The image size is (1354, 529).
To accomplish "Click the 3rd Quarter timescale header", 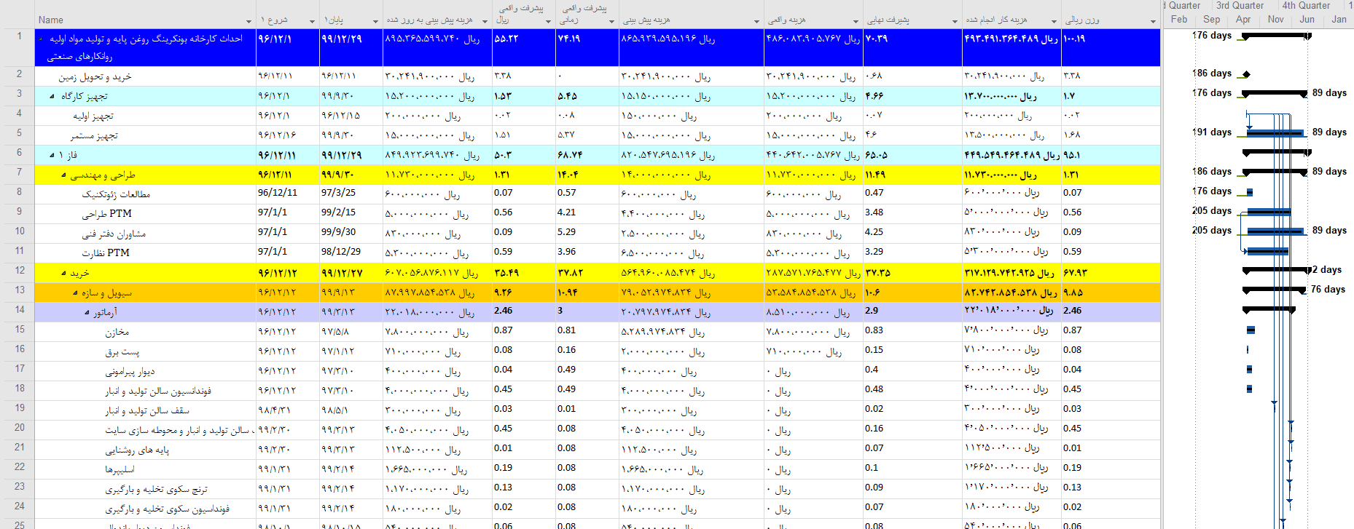I will 1240,6.
